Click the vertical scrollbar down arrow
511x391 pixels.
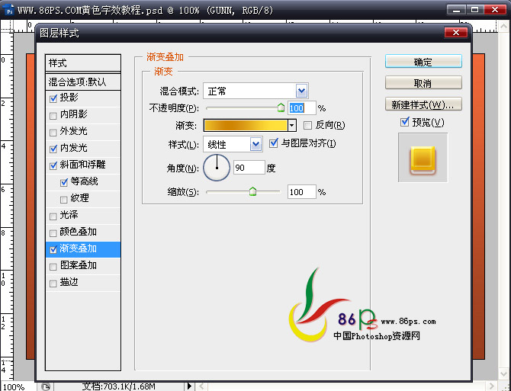pos(504,373)
